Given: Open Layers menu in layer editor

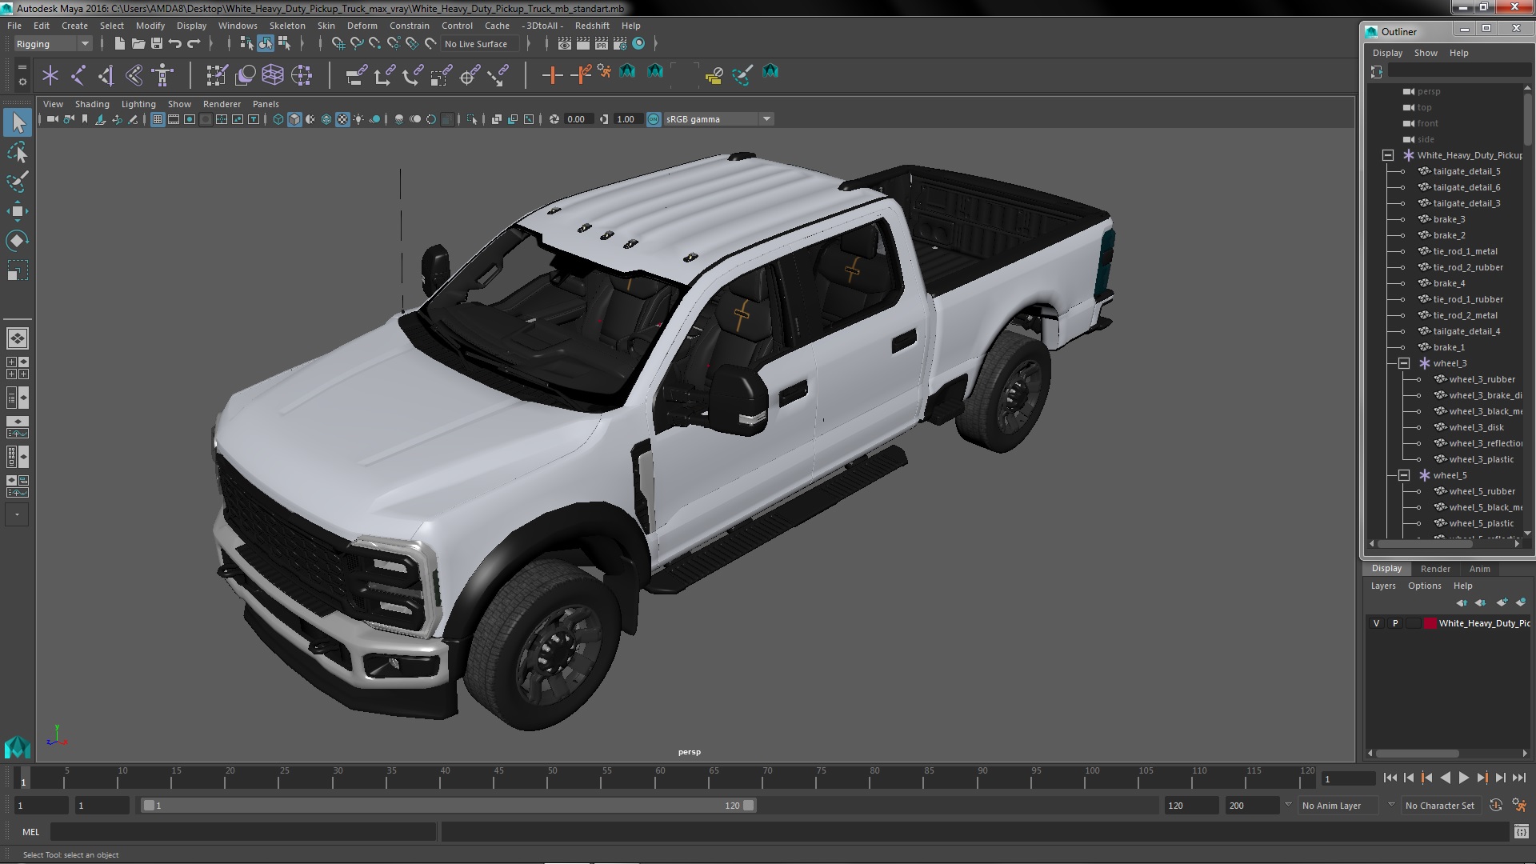Looking at the screenshot, I should tap(1382, 586).
